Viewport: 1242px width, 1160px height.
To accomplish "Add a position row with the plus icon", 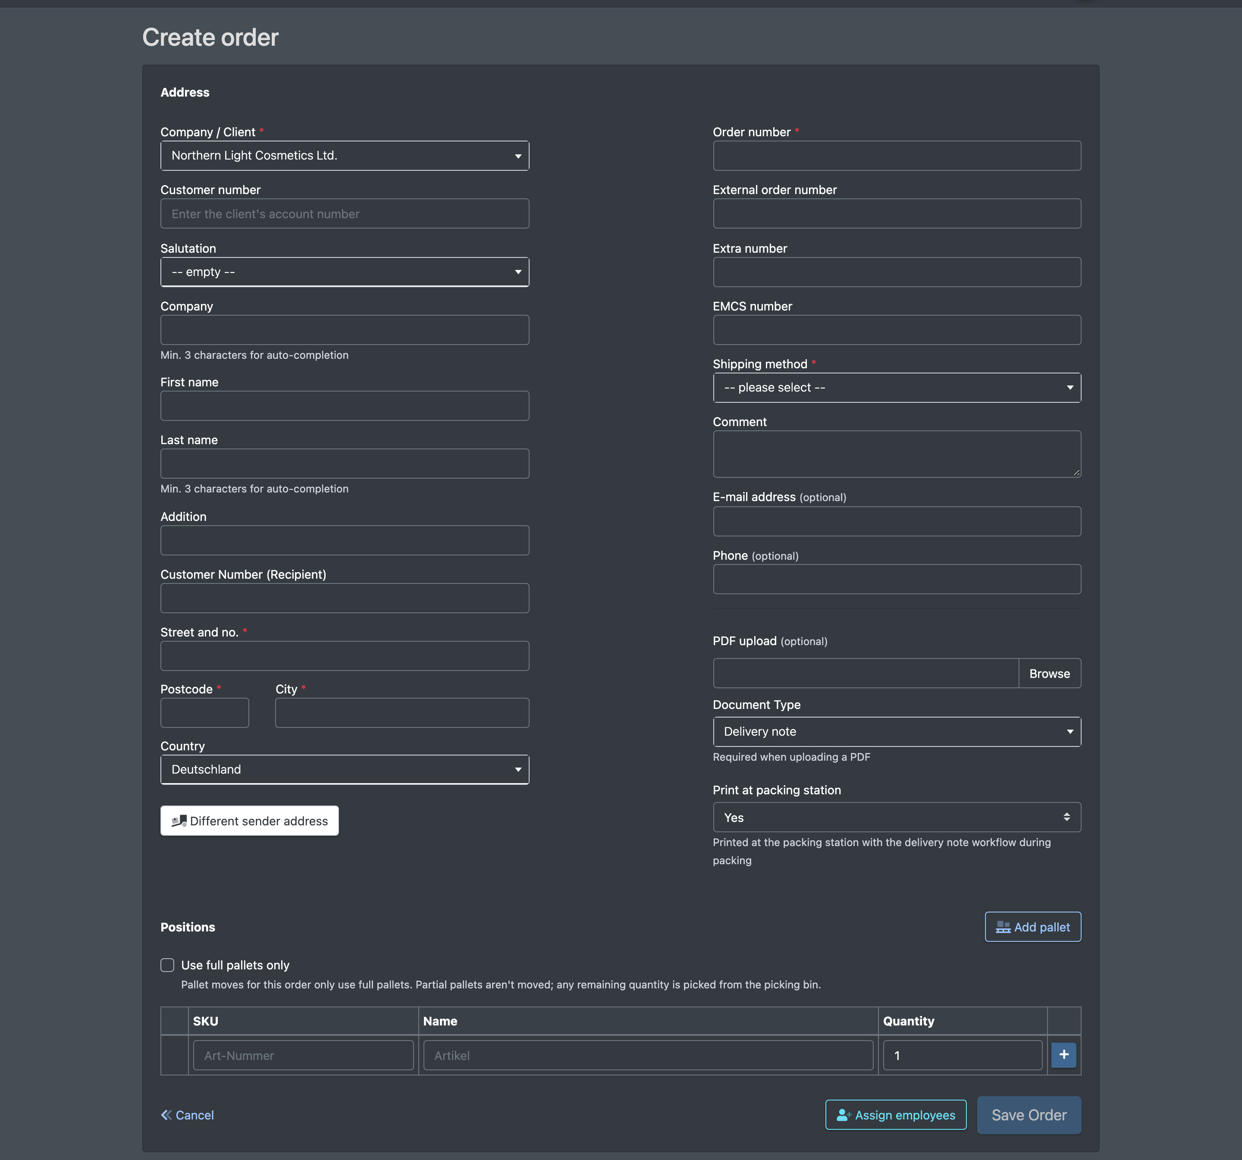I will click(x=1063, y=1055).
